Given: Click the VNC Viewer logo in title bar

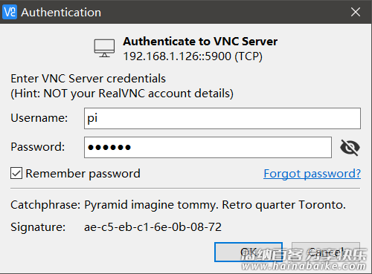Looking at the screenshot, I should point(10,12).
